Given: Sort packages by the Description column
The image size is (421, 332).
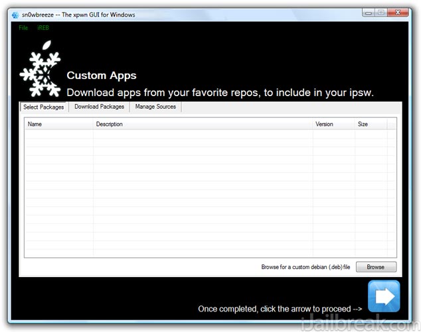Looking at the screenshot, I should coord(203,124).
